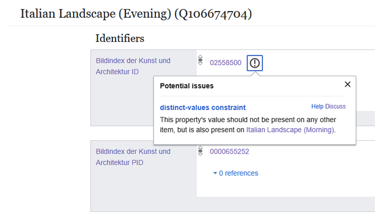384x221 pixels.
Task: Go to Italian Landscape (Morning) item
Action: click(x=290, y=130)
